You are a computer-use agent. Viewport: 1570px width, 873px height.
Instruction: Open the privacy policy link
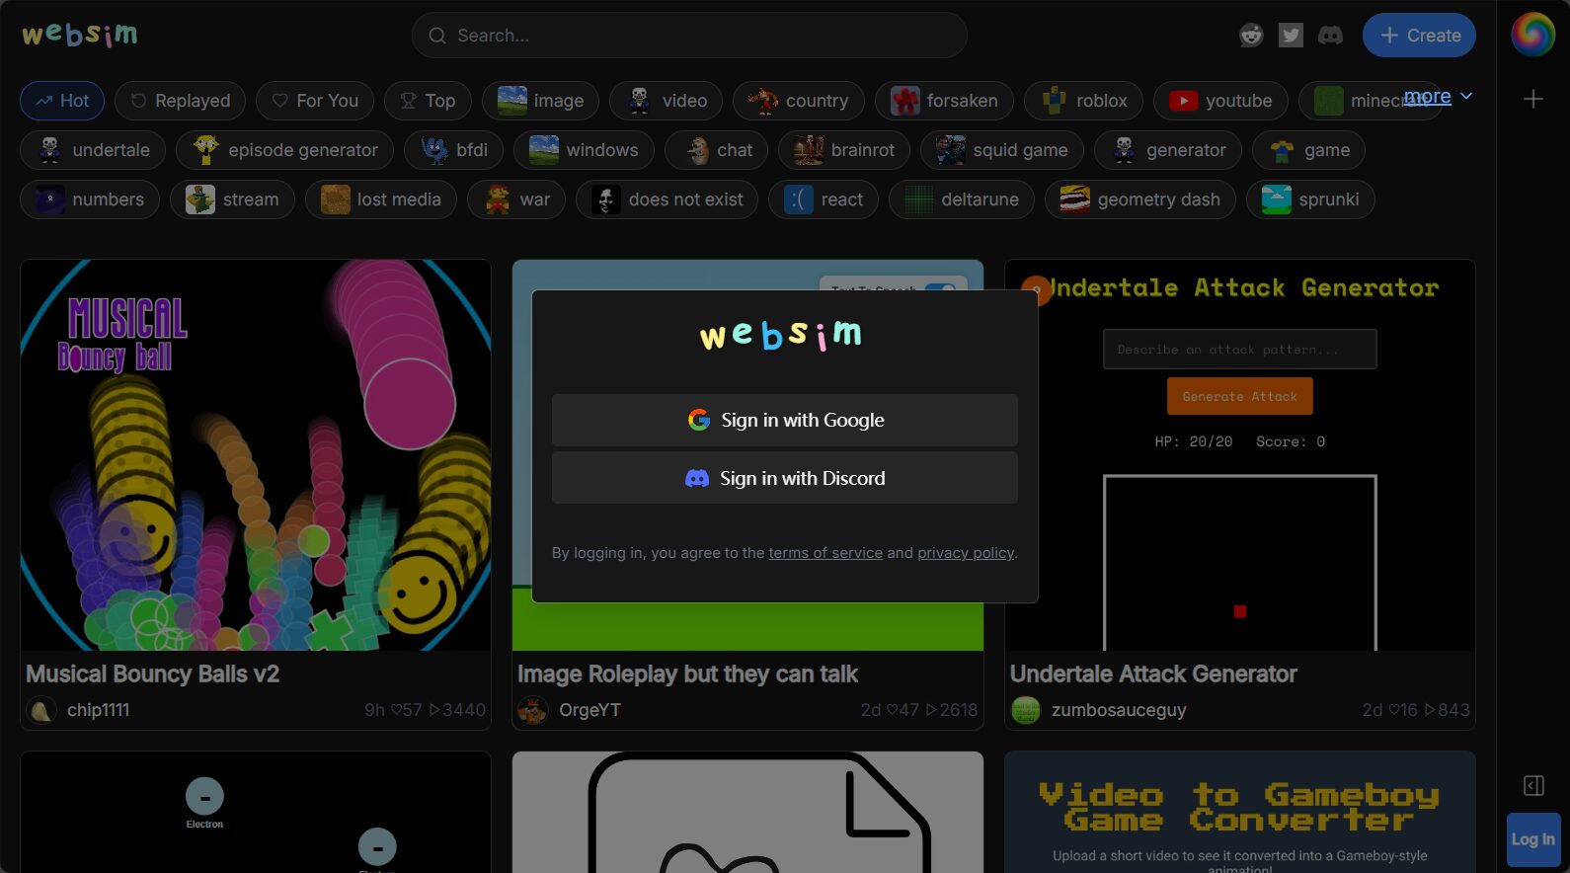coord(966,553)
